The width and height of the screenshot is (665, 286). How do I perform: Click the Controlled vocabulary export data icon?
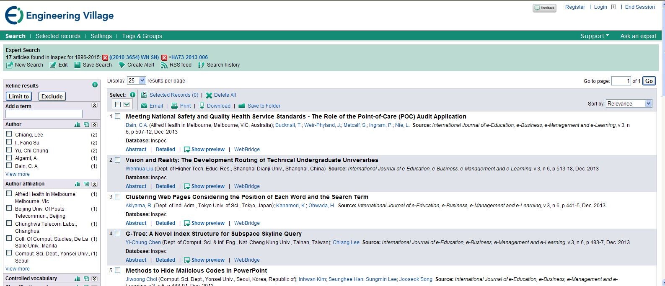pos(86,279)
